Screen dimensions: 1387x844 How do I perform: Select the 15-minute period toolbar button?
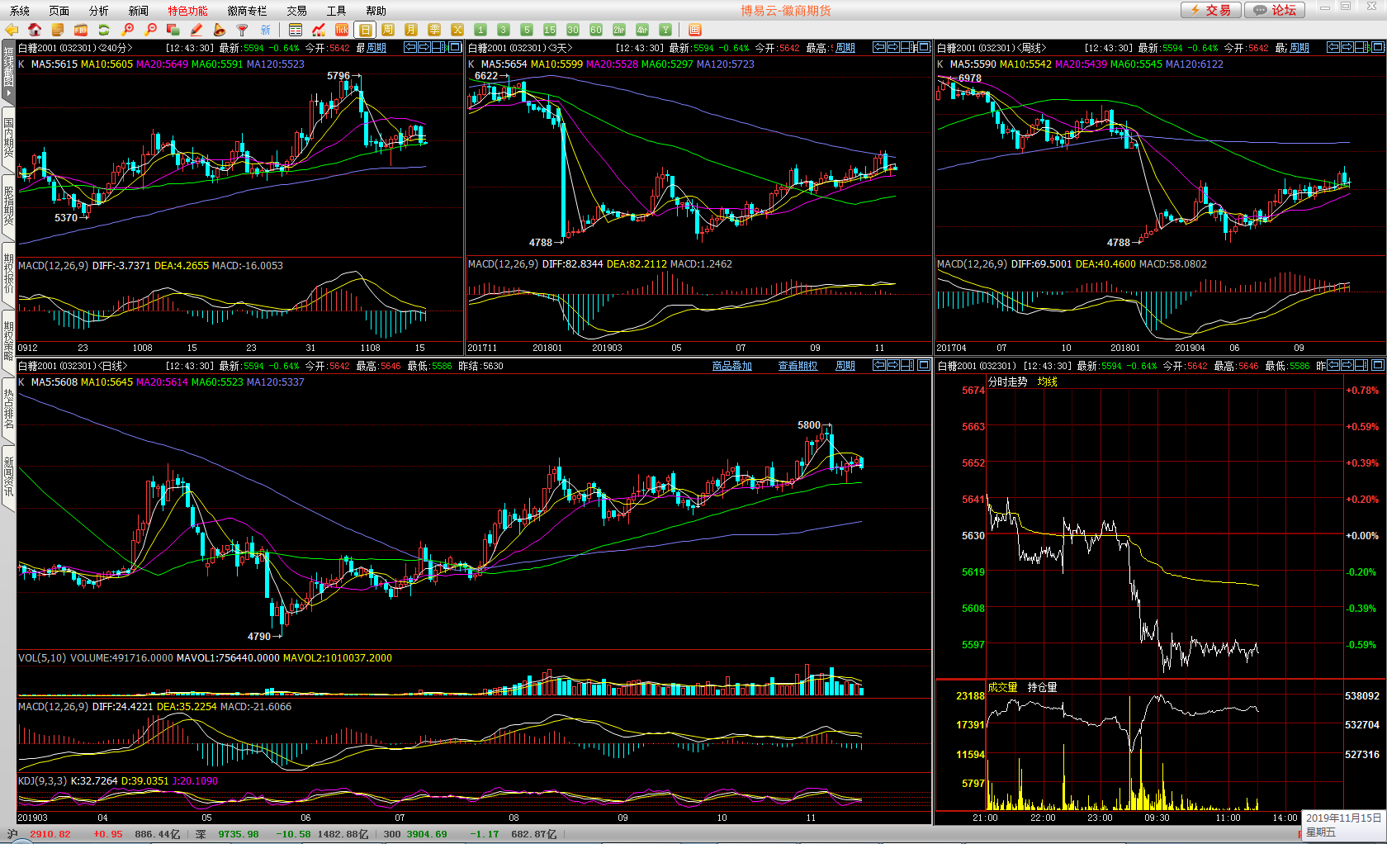550,30
